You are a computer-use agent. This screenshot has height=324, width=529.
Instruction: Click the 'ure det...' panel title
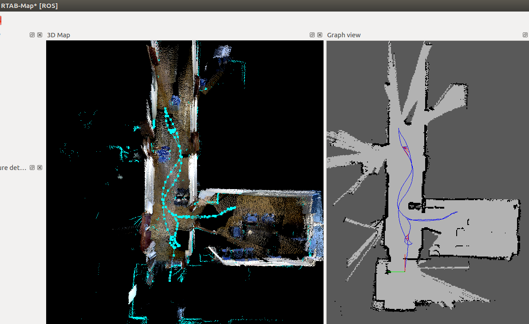point(13,168)
